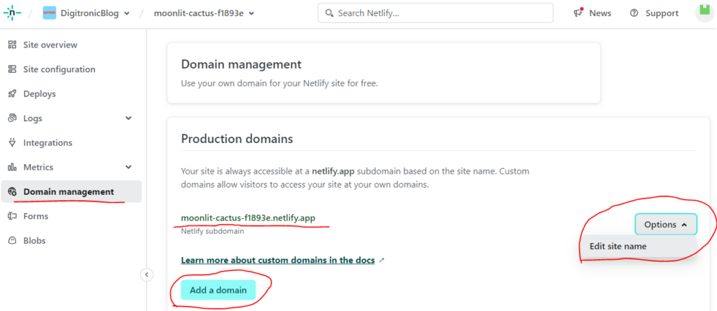Click the Site overview grid icon
717x311 pixels.
(13, 45)
